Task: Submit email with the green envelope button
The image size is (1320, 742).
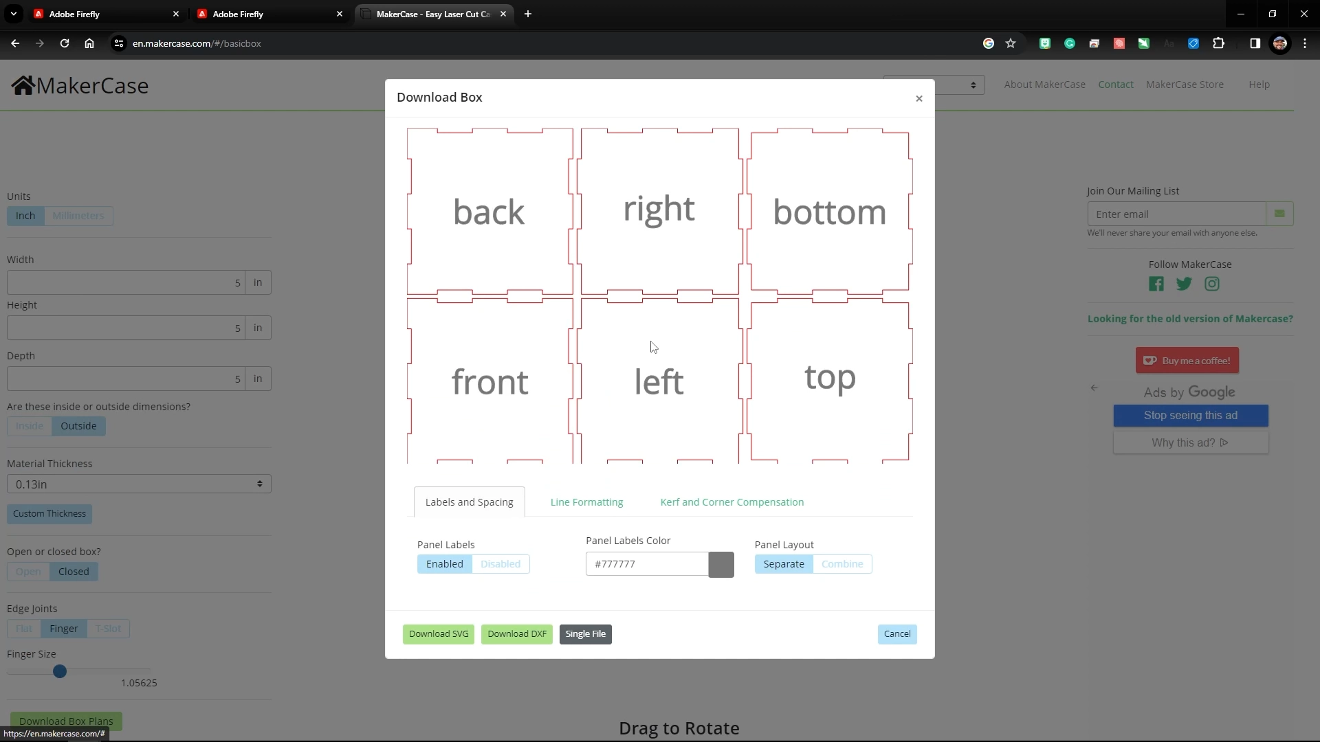Action: point(1279,214)
